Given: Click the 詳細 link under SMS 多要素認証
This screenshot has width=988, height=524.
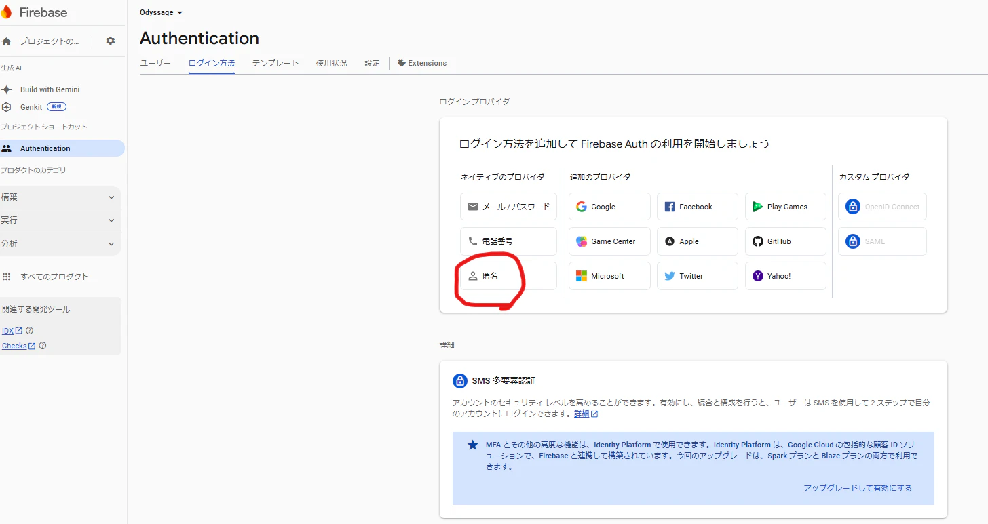Looking at the screenshot, I should point(586,414).
